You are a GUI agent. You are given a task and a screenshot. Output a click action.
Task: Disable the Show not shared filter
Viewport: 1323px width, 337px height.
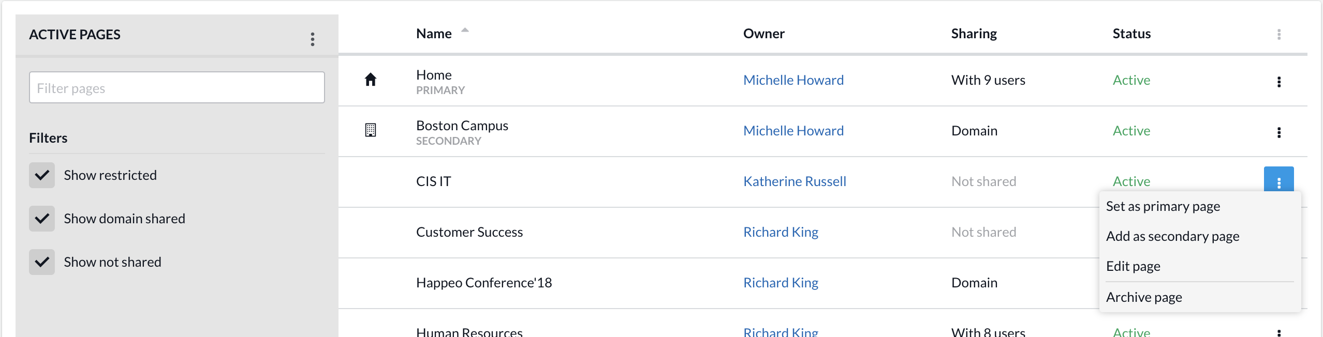pyautogui.click(x=42, y=262)
